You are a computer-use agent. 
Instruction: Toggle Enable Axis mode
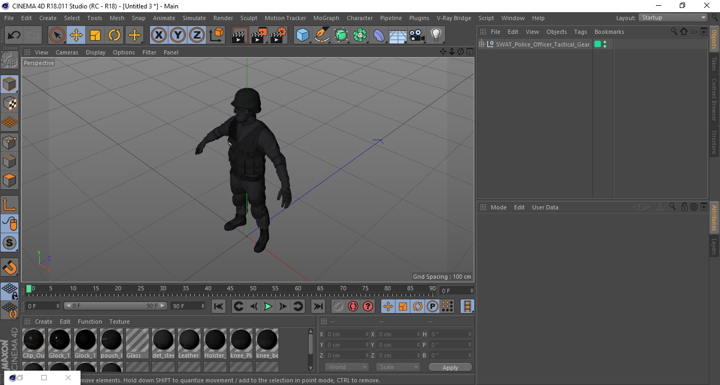[10, 205]
